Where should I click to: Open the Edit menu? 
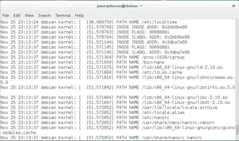[x=17, y=16]
